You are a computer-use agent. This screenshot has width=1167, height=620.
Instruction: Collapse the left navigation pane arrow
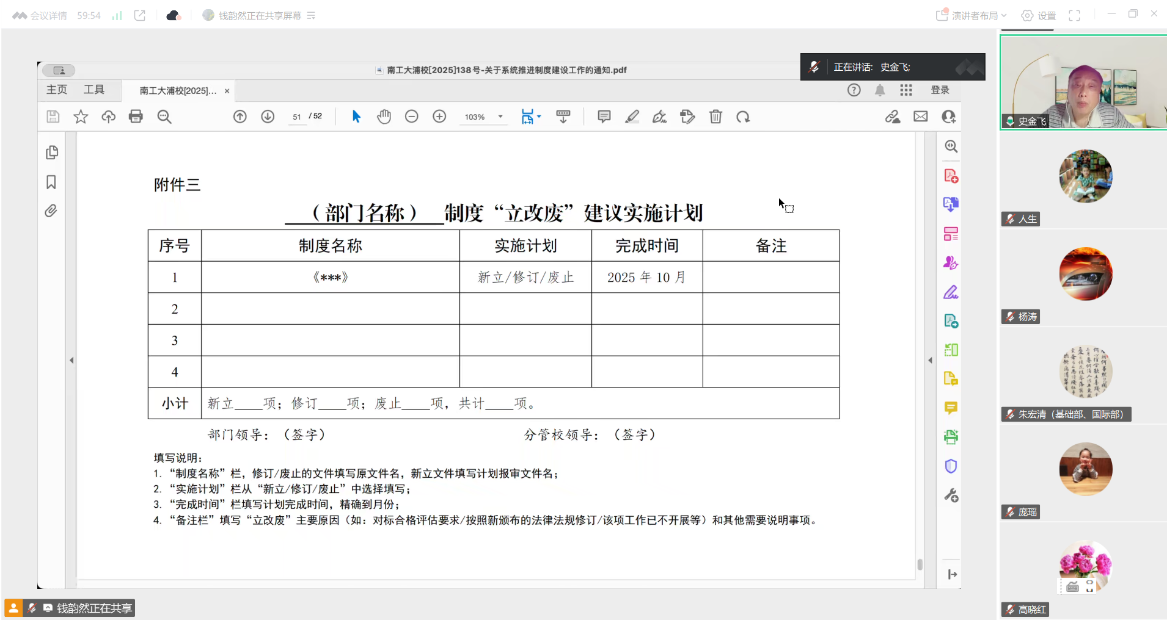[71, 361]
